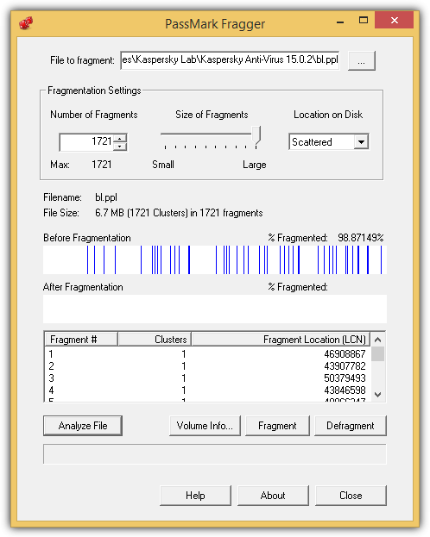Close window with the red X

(394, 21)
